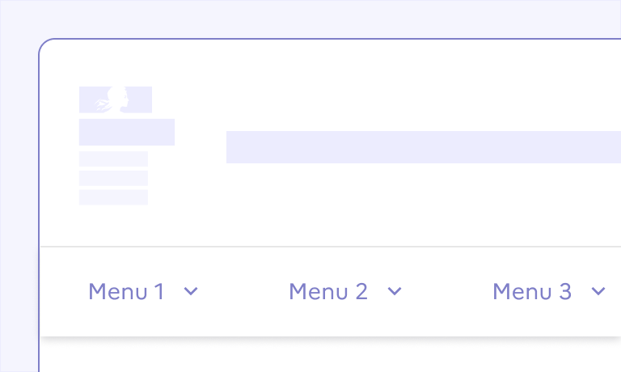Click the Marianne silhouette icon in the logo
621x372 pixels.
(116, 99)
